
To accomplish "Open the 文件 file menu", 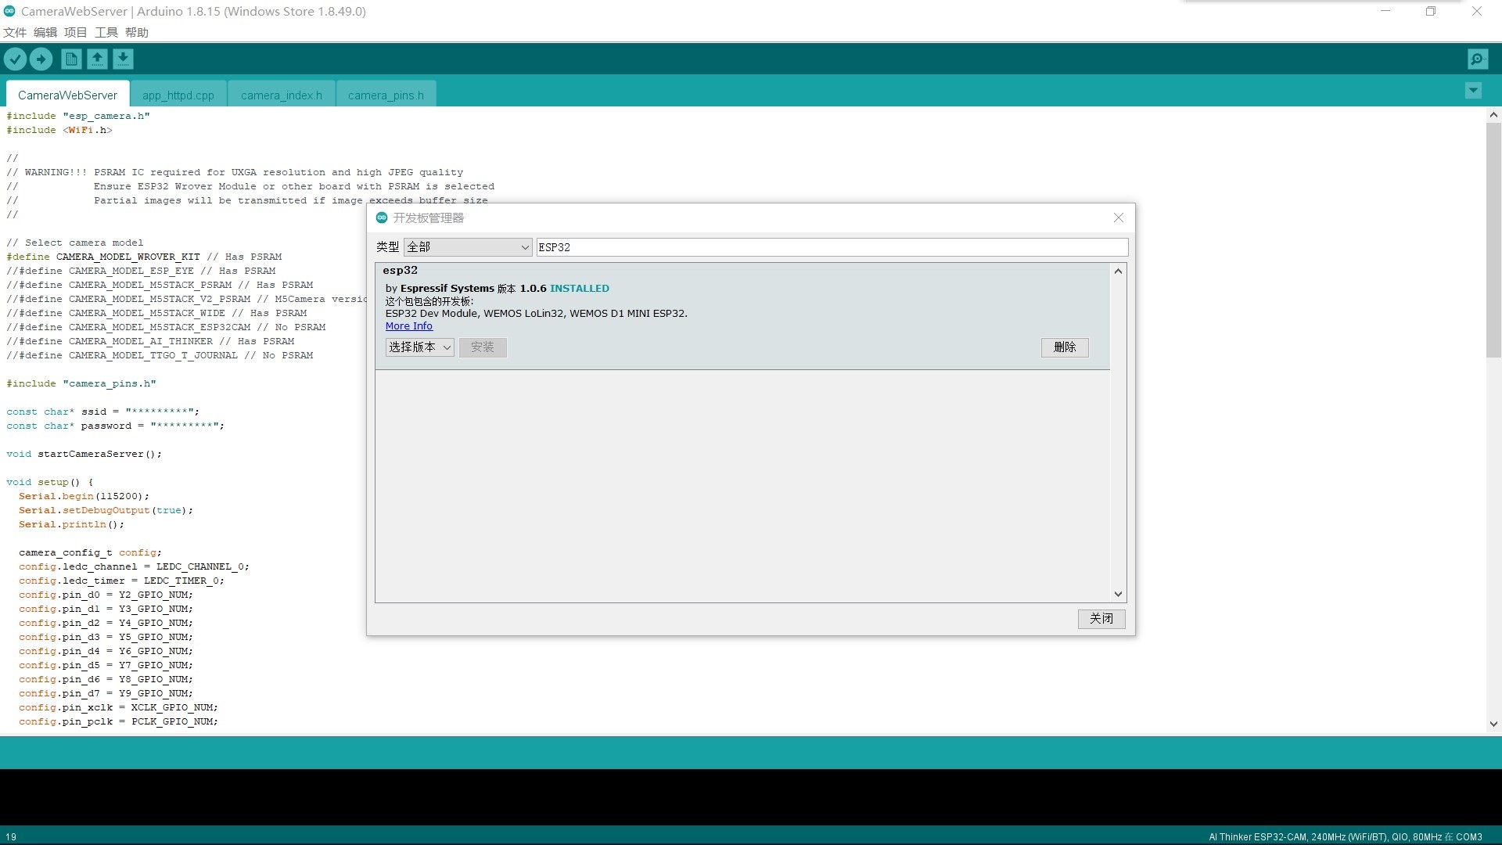I will 15,32.
